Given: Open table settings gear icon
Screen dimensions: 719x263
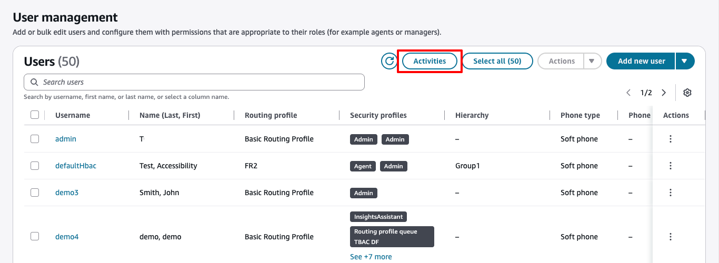Looking at the screenshot, I should coord(687,93).
